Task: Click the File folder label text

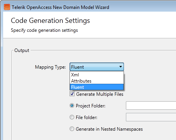Action: point(86,118)
